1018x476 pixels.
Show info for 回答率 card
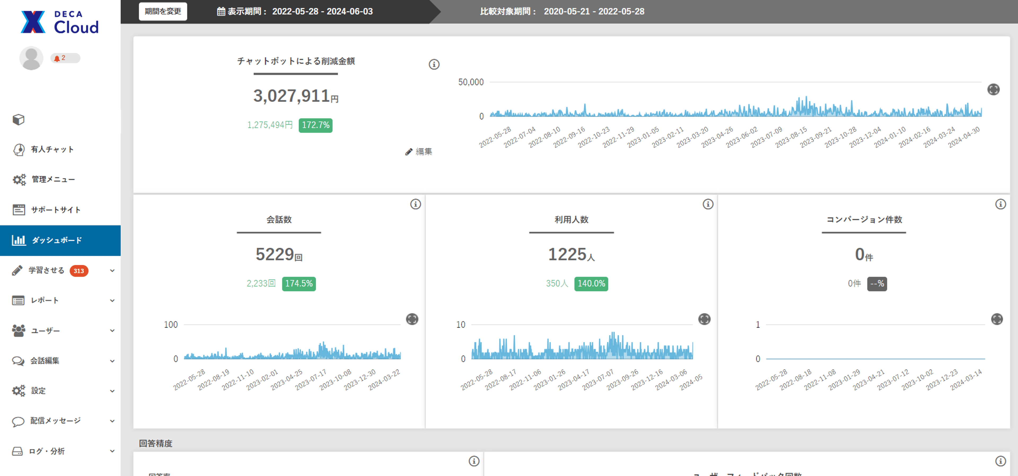tap(474, 461)
